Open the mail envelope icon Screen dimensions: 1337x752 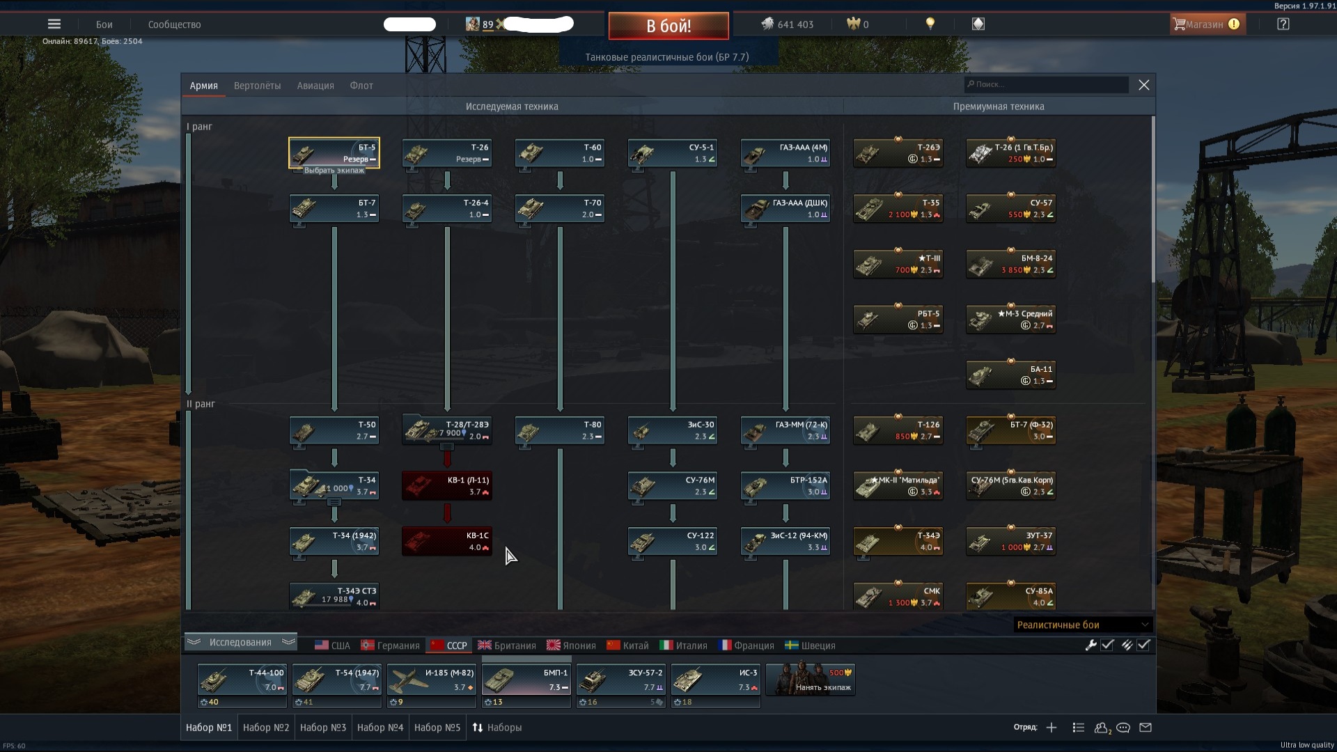[1146, 728]
